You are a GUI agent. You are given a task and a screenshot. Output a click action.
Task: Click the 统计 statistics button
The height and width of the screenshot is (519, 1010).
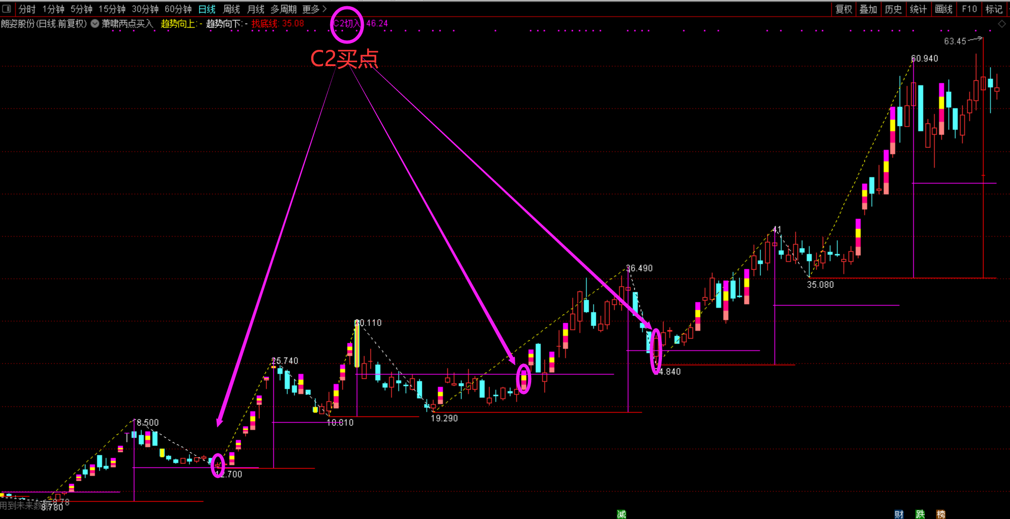coord(918,9)
